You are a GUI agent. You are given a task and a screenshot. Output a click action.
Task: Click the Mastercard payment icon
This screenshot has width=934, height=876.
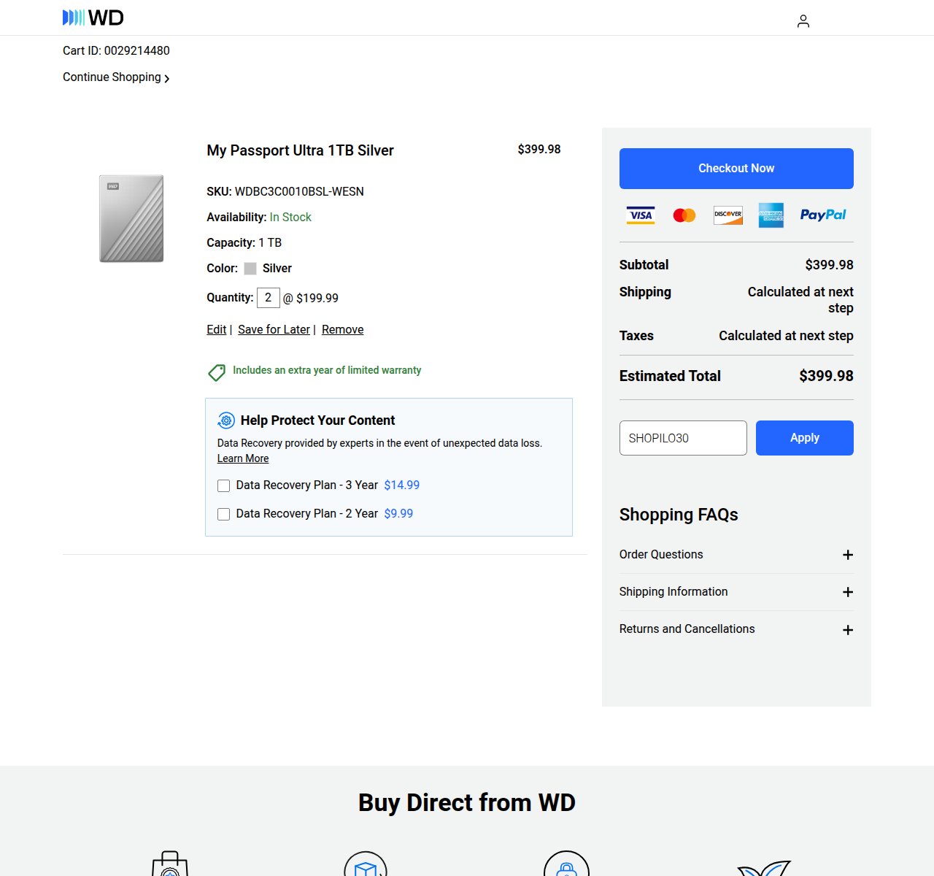pos(684,215)
